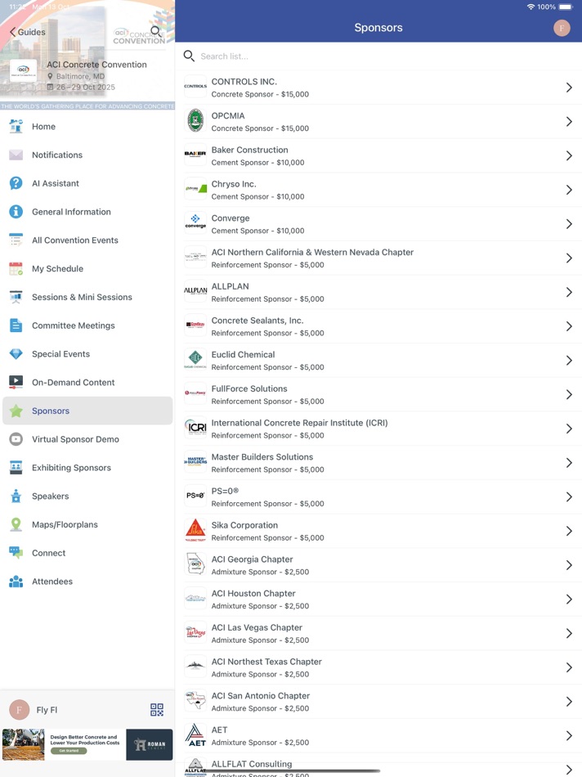Screen dimensions: 582x777
Task: Open PS=0 sponsor entry
Action: coord(379,497)
